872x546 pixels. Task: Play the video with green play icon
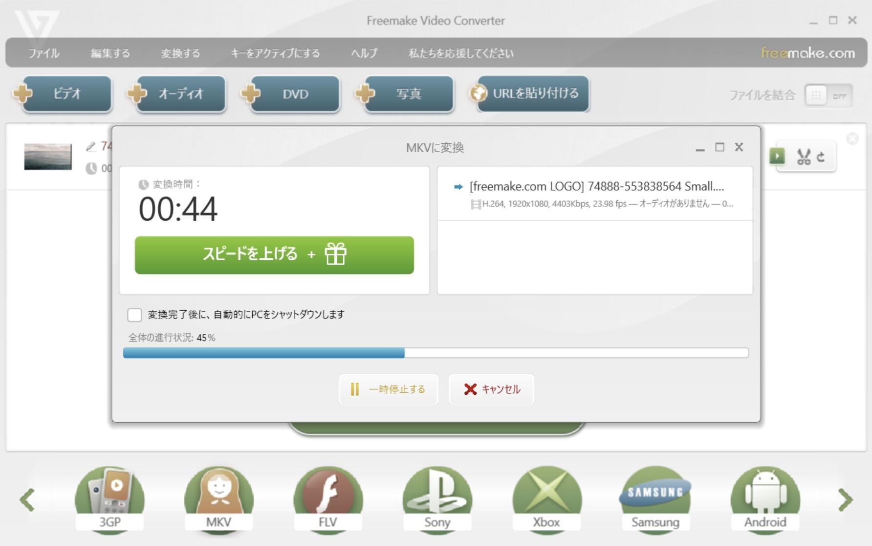pyautogui.click(x=777, y=157)
